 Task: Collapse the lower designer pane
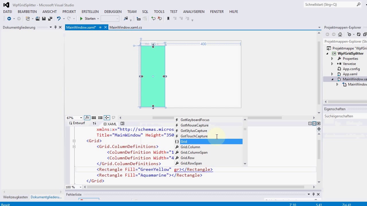319,123
